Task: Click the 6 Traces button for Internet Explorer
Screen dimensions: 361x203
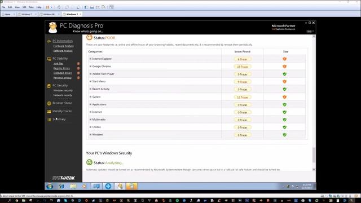Action: pos(243,59)
